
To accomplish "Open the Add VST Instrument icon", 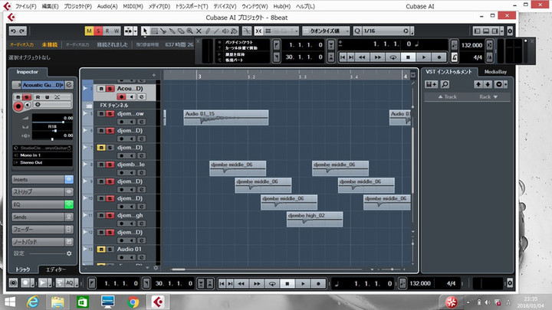I will (x=431, y=84).
